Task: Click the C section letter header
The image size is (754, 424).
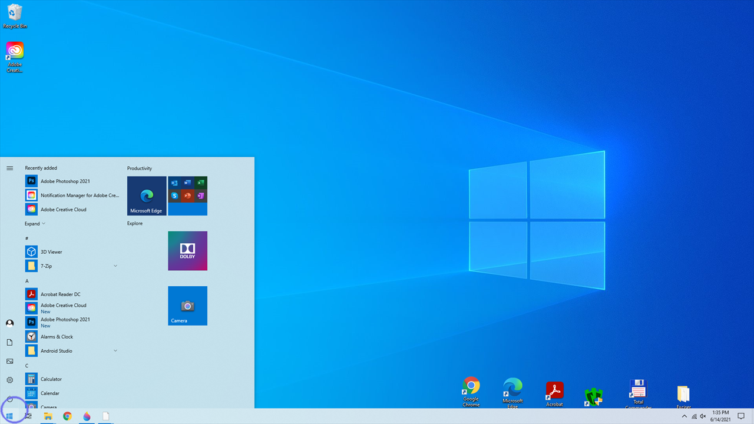Action: 27,366
